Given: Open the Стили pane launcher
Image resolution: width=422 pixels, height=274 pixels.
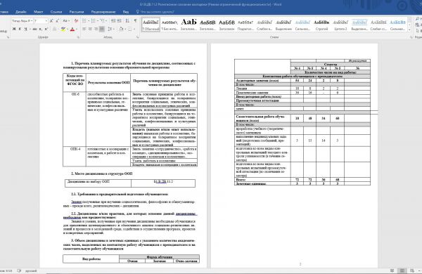Looking at the screenshot, I should pos(411,37).
